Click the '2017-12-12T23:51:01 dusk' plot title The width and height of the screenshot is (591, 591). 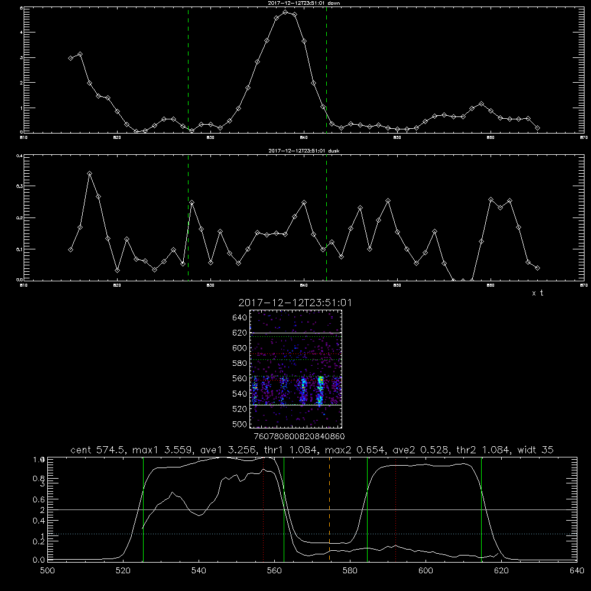304,151
